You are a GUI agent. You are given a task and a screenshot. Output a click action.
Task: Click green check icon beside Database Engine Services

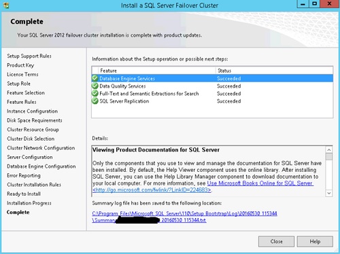95,78
